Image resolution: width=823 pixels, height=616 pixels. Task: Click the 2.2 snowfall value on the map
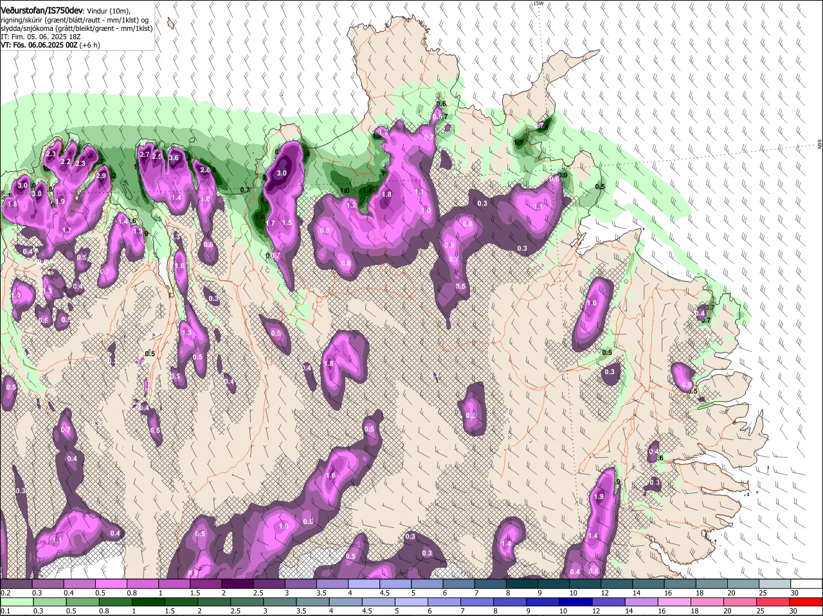[x=66, y=162]
